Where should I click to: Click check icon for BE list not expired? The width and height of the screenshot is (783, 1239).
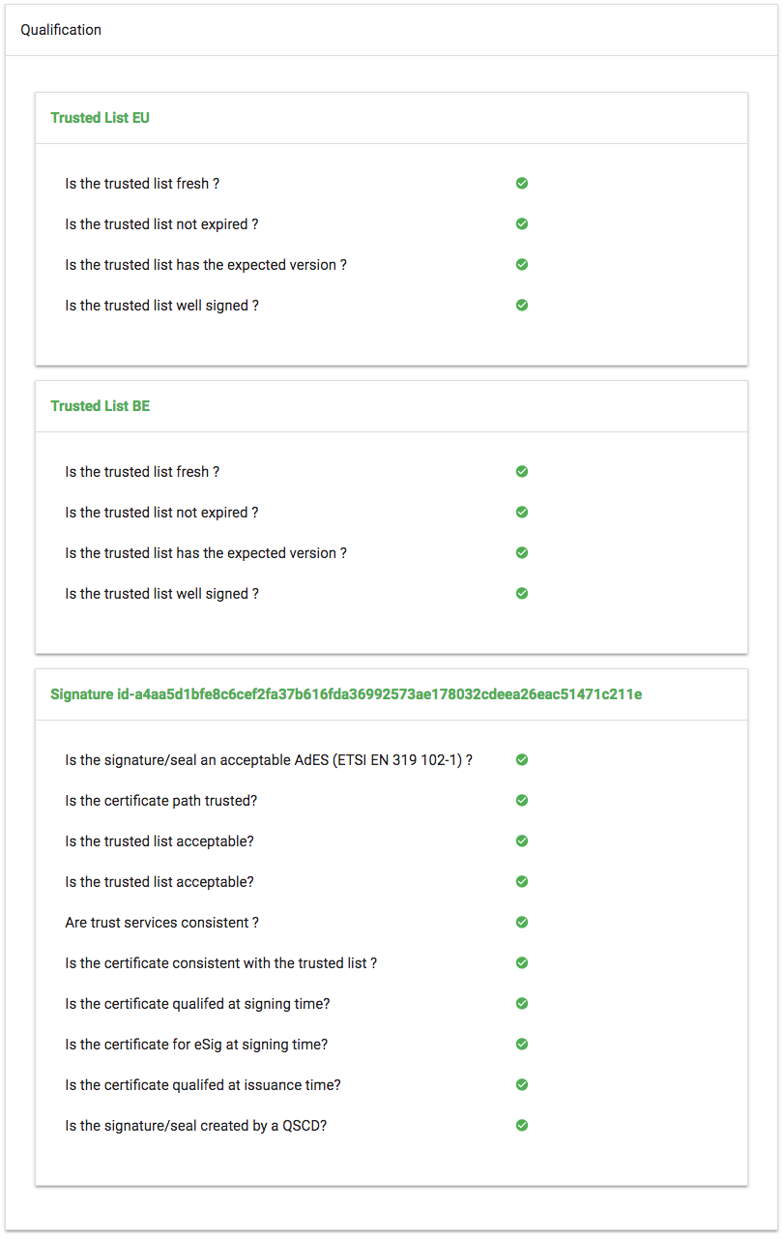(522, 512)
